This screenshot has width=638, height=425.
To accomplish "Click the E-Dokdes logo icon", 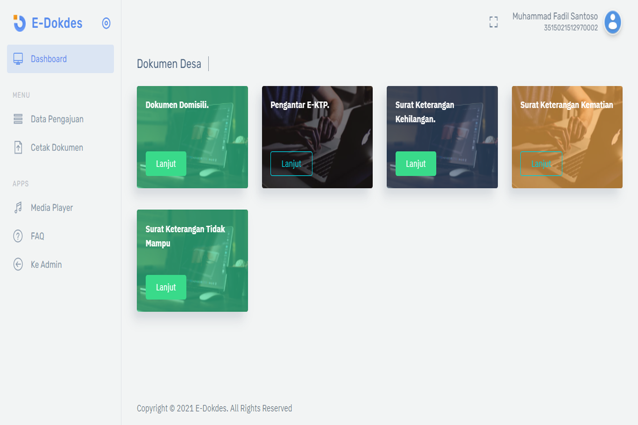I will [19, 23].
